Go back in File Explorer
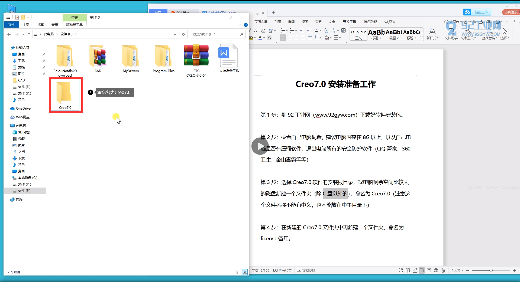 pos(9,34)
